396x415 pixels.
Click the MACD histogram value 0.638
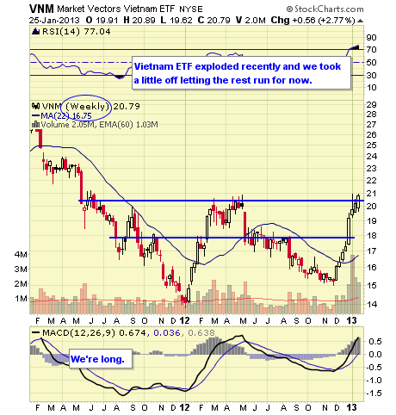tap(201, 333)
